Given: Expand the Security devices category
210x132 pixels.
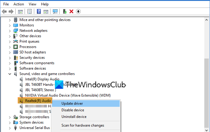Looking at the screenshot, I should pos(10,58).
